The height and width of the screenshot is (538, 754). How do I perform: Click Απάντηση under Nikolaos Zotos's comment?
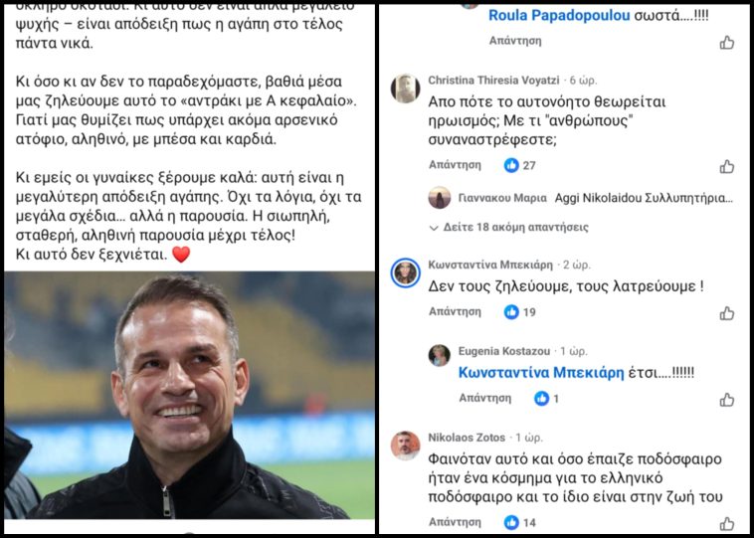[x=455, y=522]
